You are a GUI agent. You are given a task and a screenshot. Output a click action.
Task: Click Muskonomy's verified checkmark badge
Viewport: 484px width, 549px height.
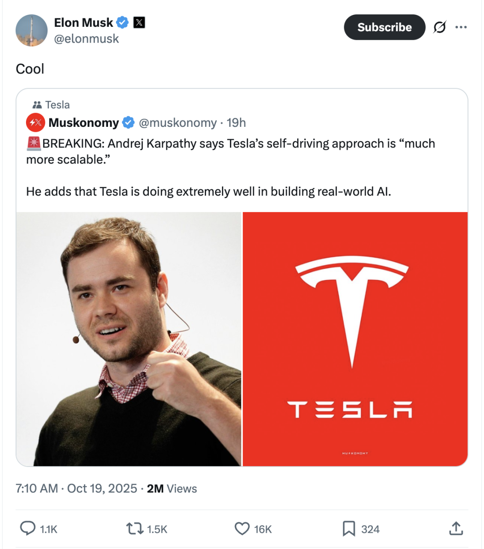coord(129,122)
